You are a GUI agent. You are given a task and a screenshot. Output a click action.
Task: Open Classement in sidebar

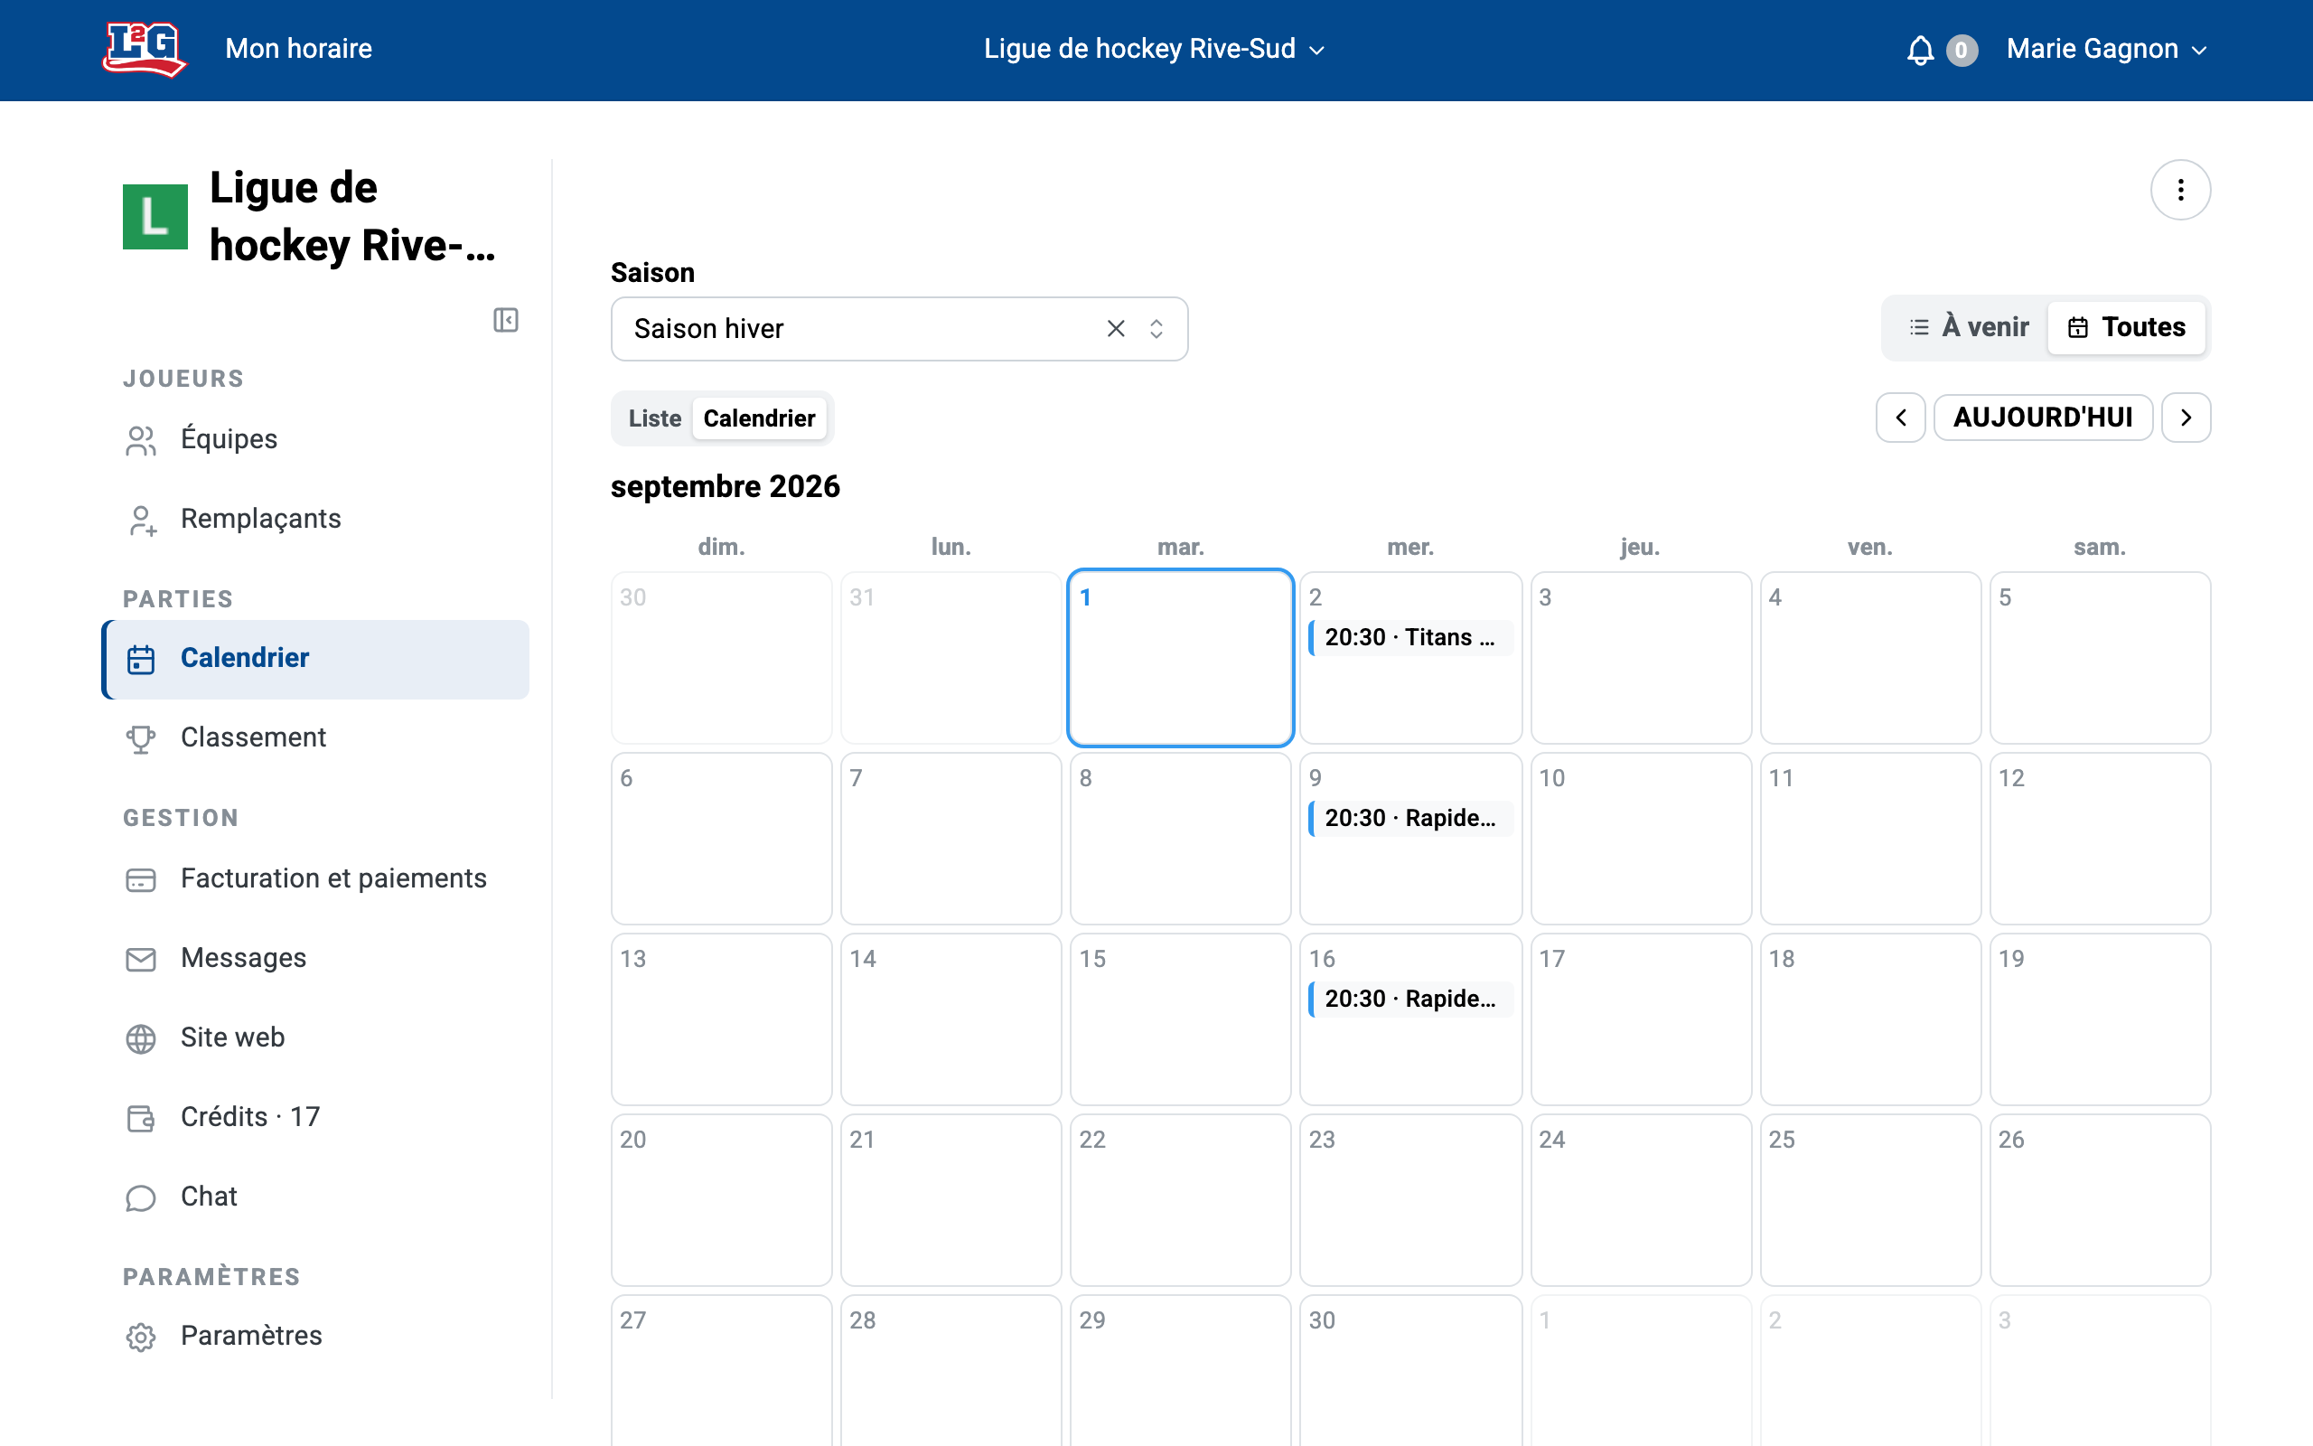point(315,738)
